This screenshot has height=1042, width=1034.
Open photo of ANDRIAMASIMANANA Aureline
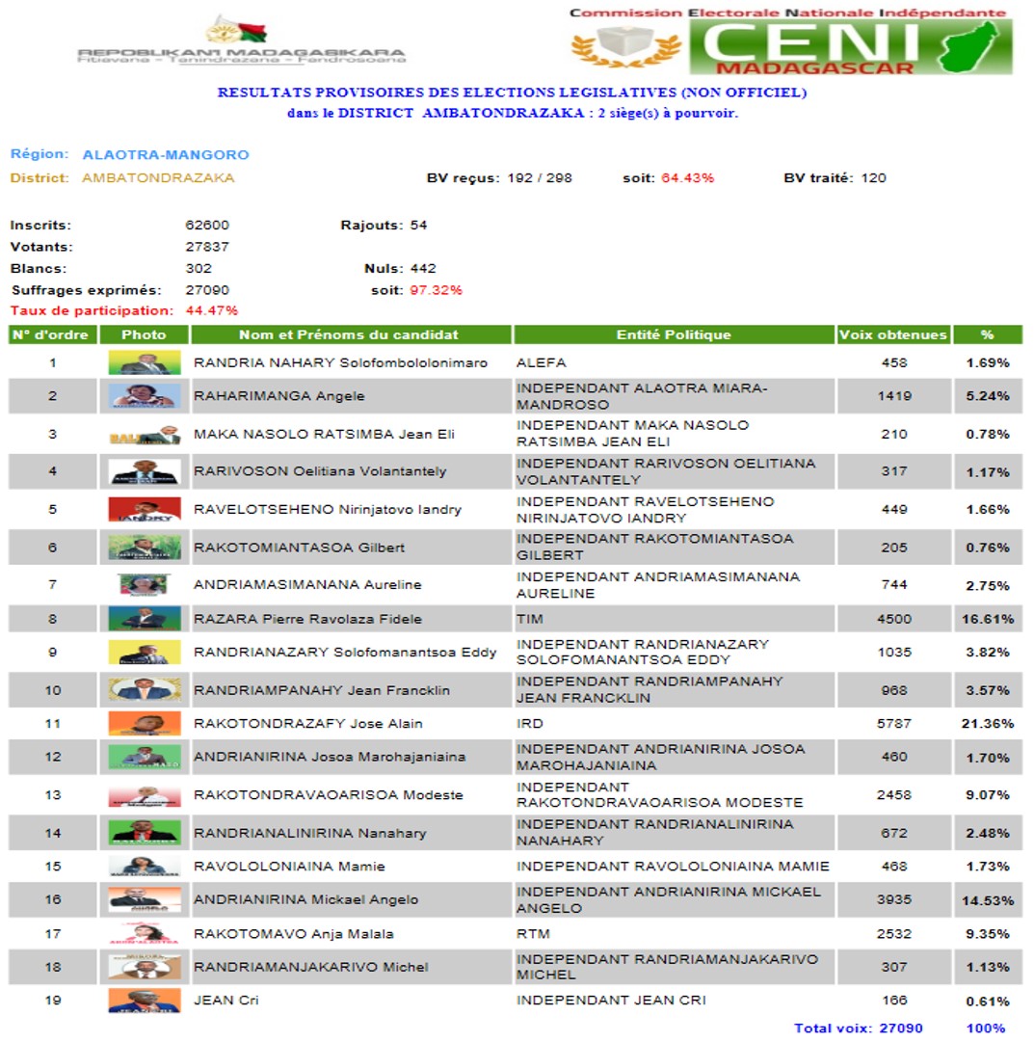(145, 585)
